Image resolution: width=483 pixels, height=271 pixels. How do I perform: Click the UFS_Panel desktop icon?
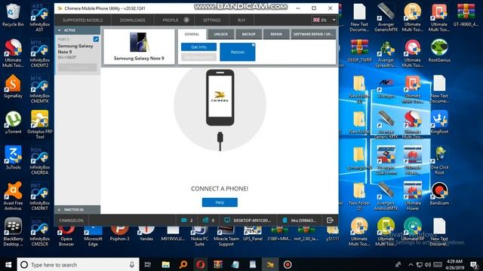253,233
